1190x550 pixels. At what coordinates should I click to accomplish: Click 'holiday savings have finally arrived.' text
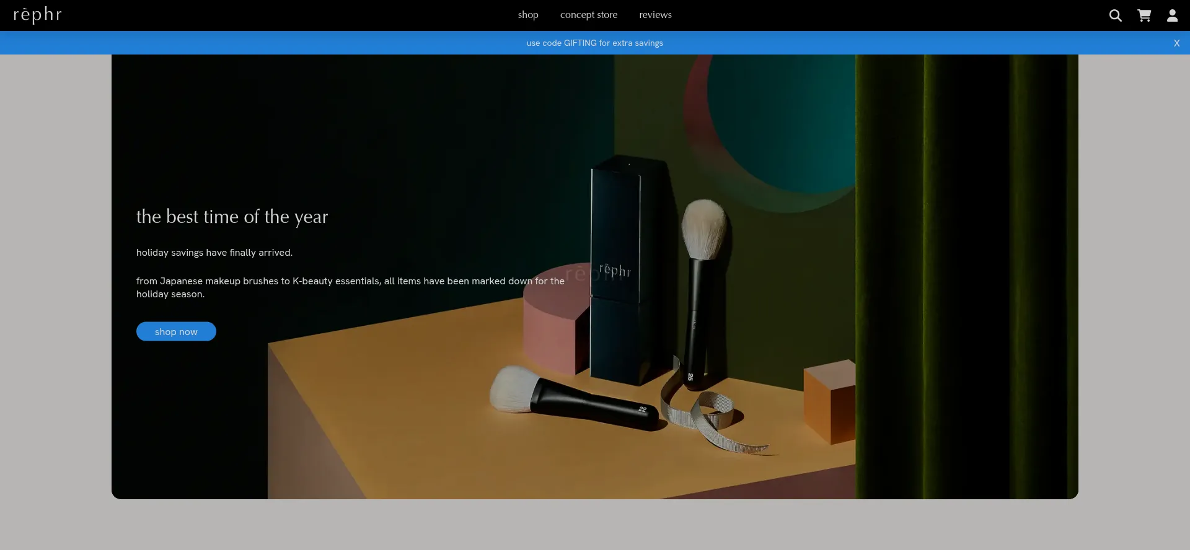pos(214,253)
